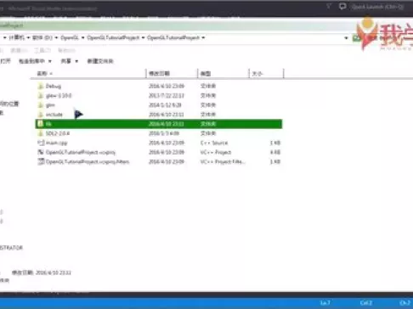
Task: Click the main.cpp file icon
Action: tap(41, 143)
